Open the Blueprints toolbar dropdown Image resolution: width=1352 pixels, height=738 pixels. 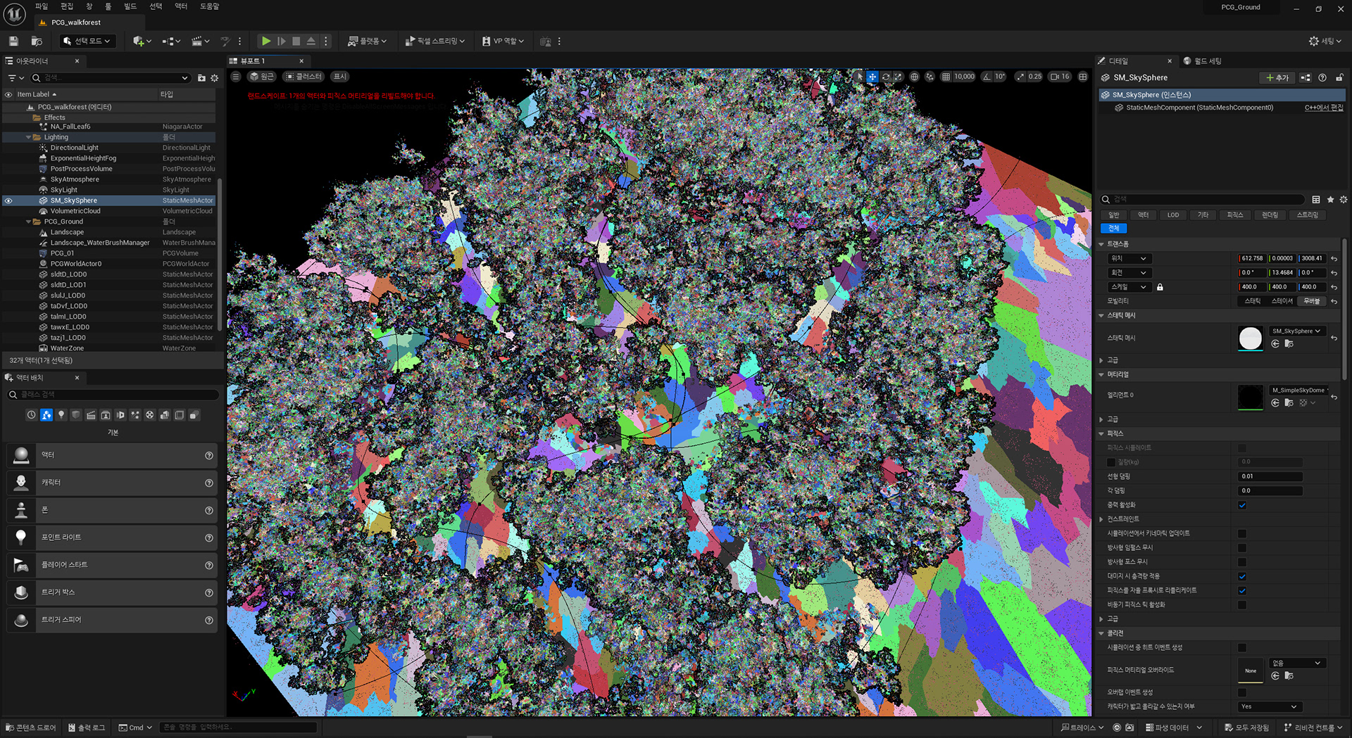(x=171, y=42)
